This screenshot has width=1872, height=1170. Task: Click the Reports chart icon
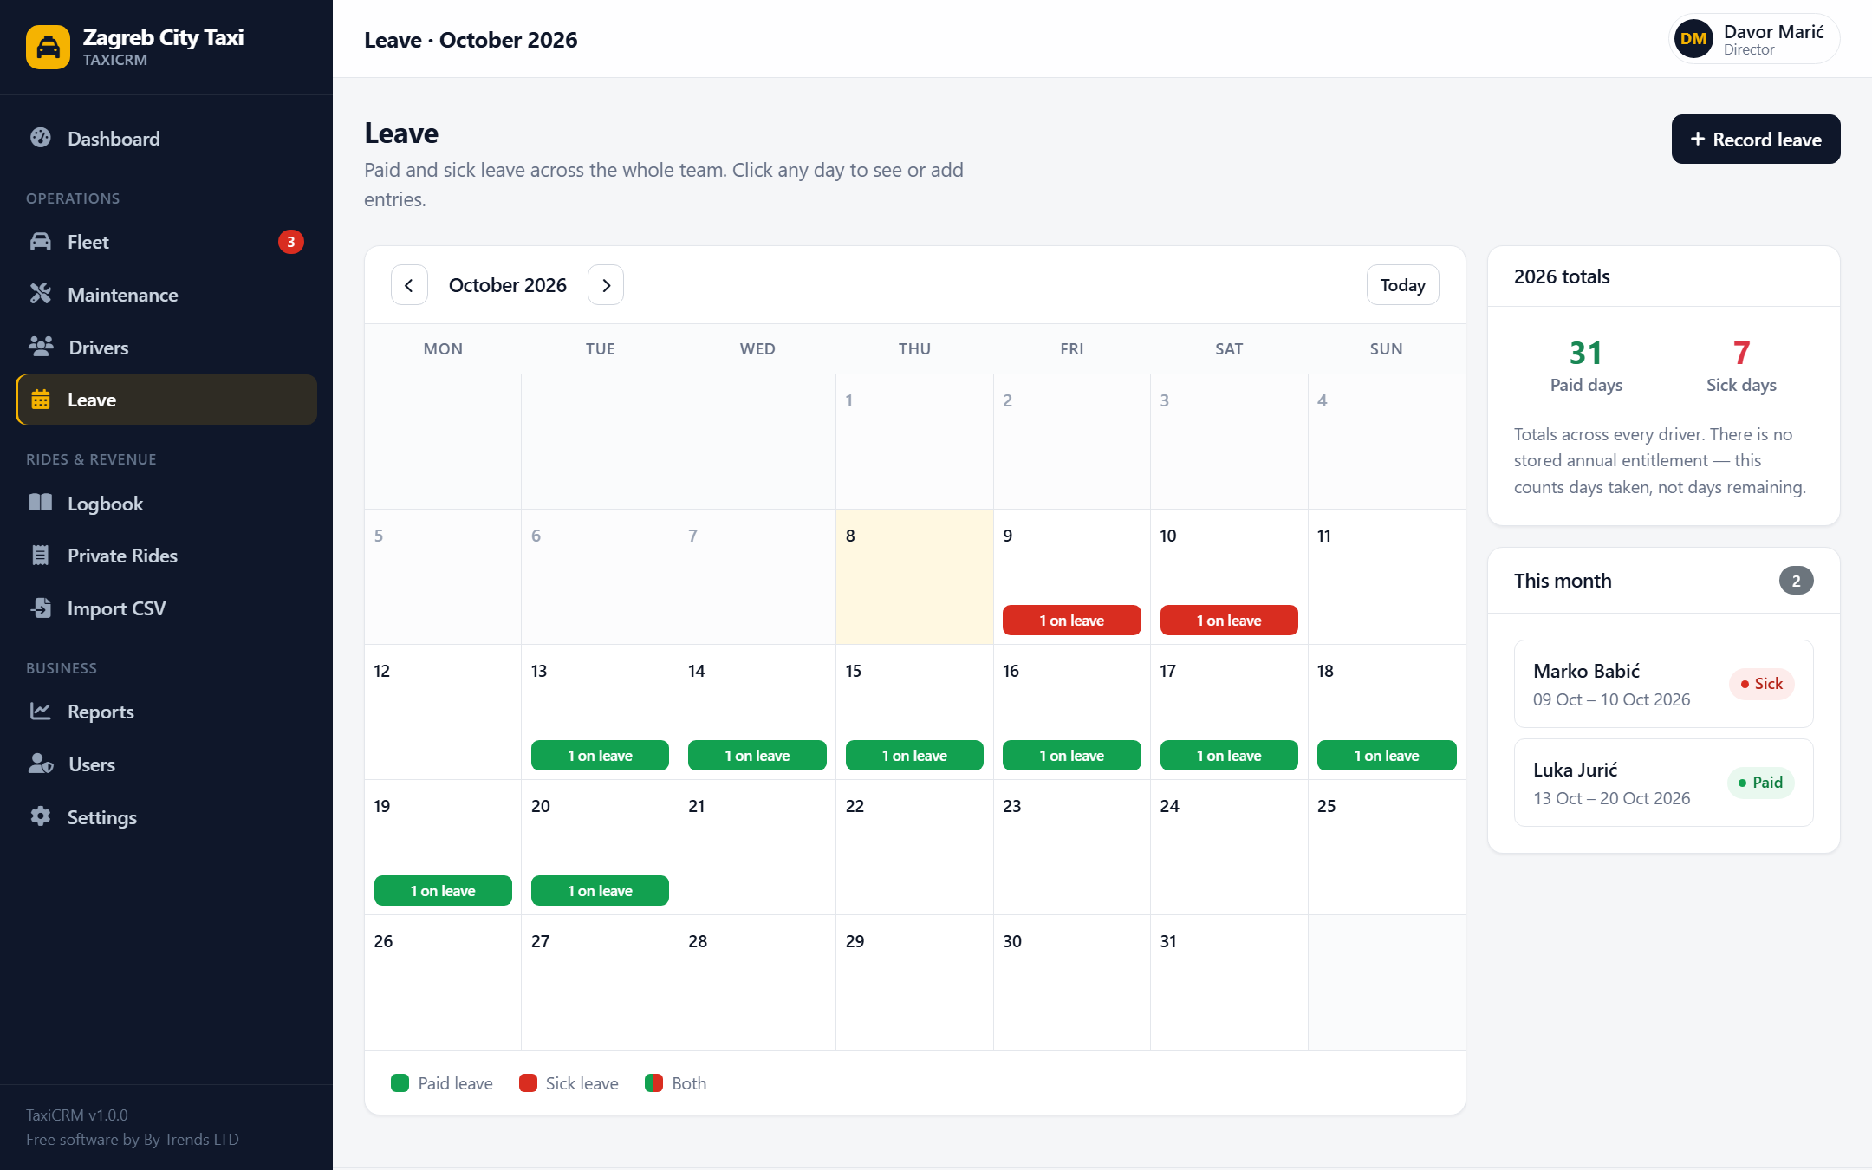tap(41, 712)
